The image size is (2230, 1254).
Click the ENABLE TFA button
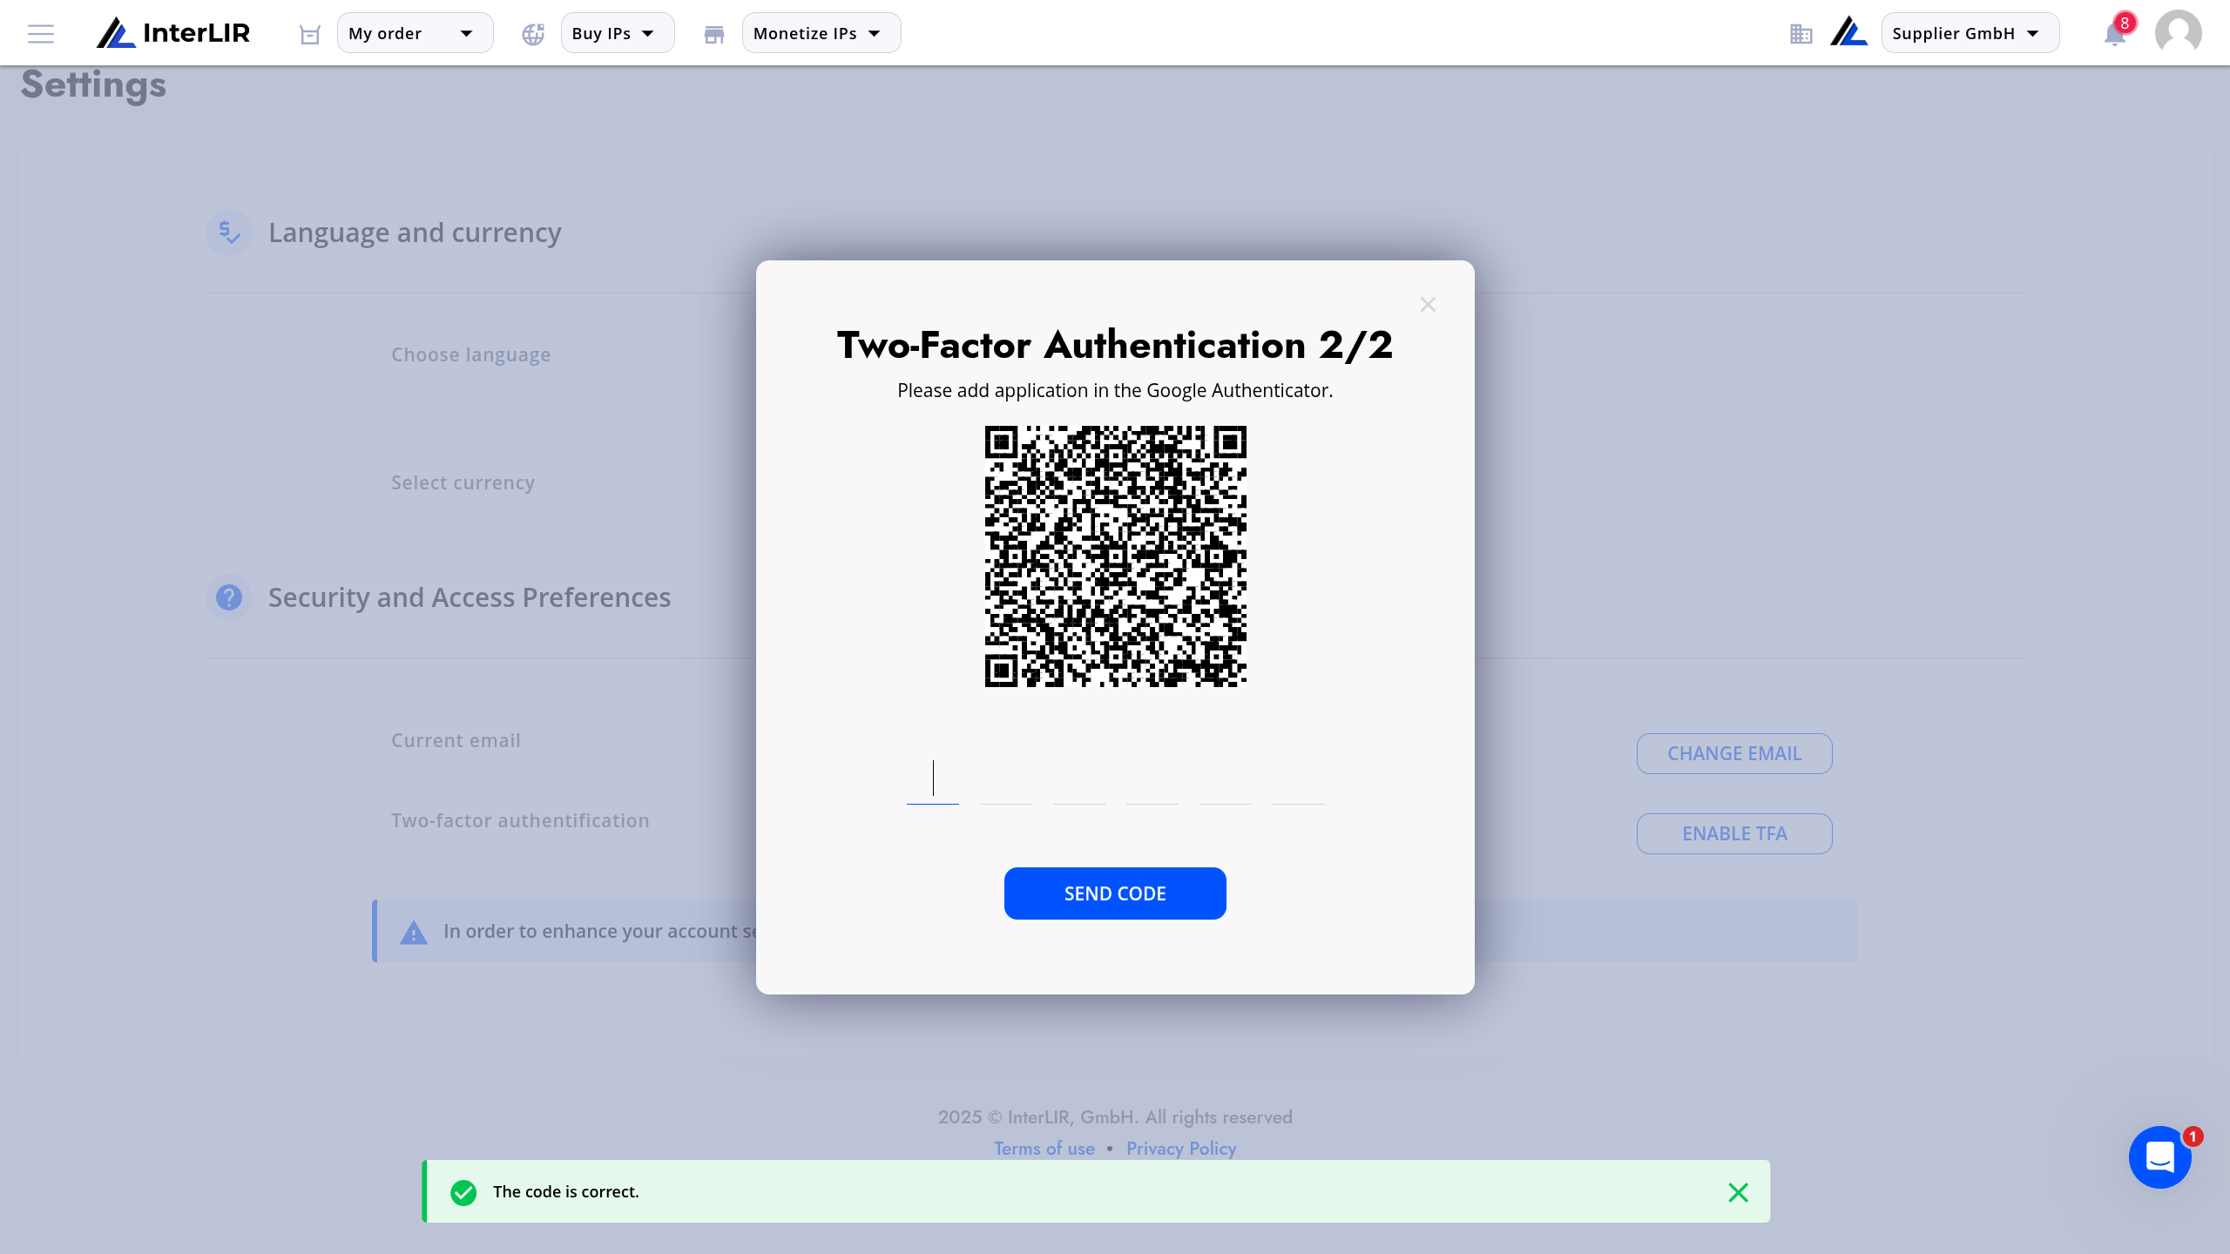point(1734,833)
